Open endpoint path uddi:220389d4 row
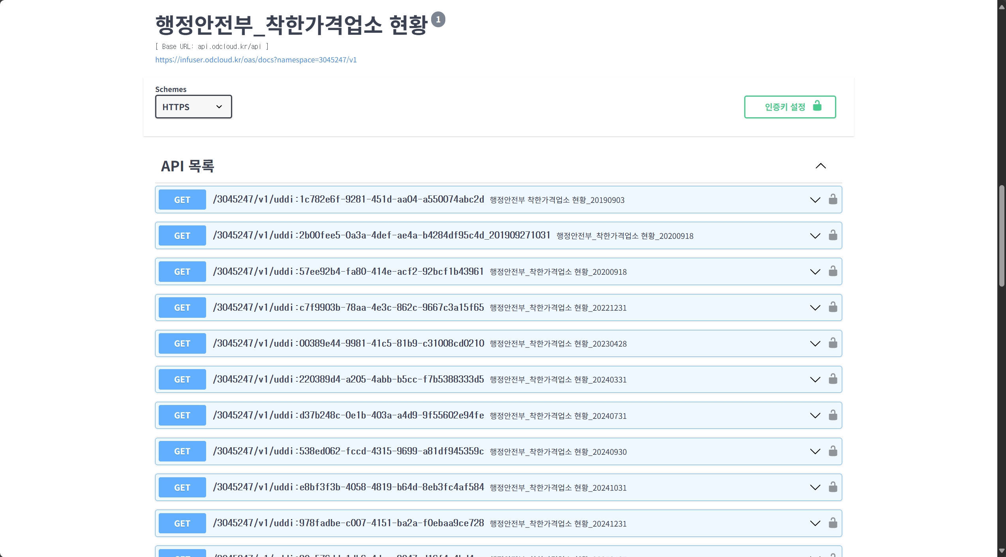 tap(348, 379)
